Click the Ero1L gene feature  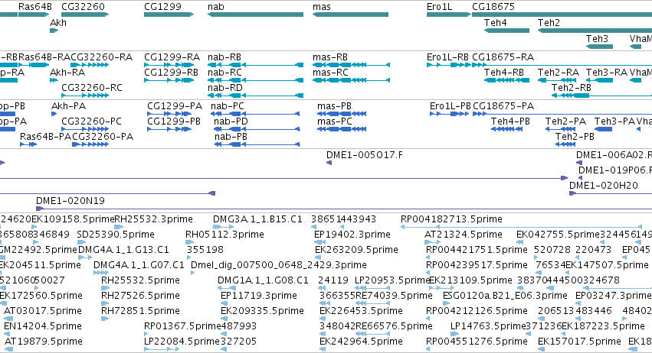[449, 15]
